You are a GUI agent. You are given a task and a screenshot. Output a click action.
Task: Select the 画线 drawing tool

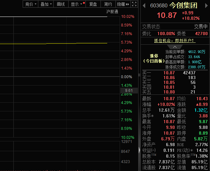tap(61, 4)
